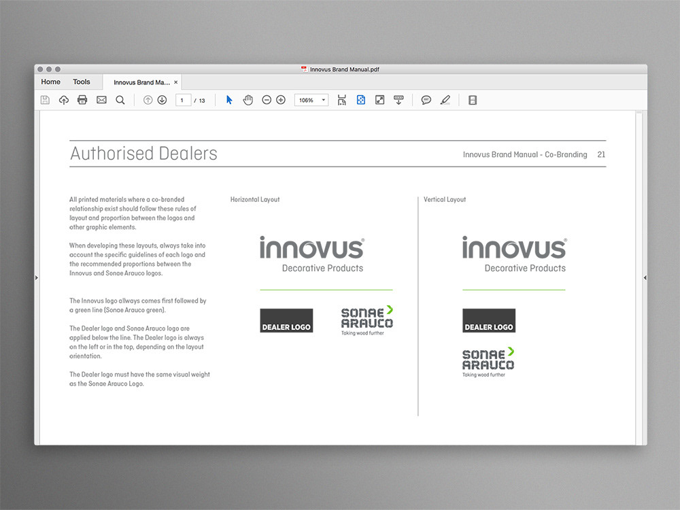Activate the Hand pan tool
This screenshot has width=680, height=510.
248,100
